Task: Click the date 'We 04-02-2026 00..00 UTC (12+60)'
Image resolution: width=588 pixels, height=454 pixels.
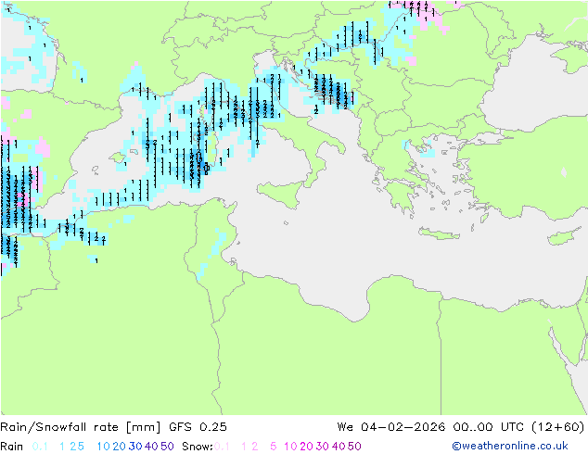Action: click(461, 427)
